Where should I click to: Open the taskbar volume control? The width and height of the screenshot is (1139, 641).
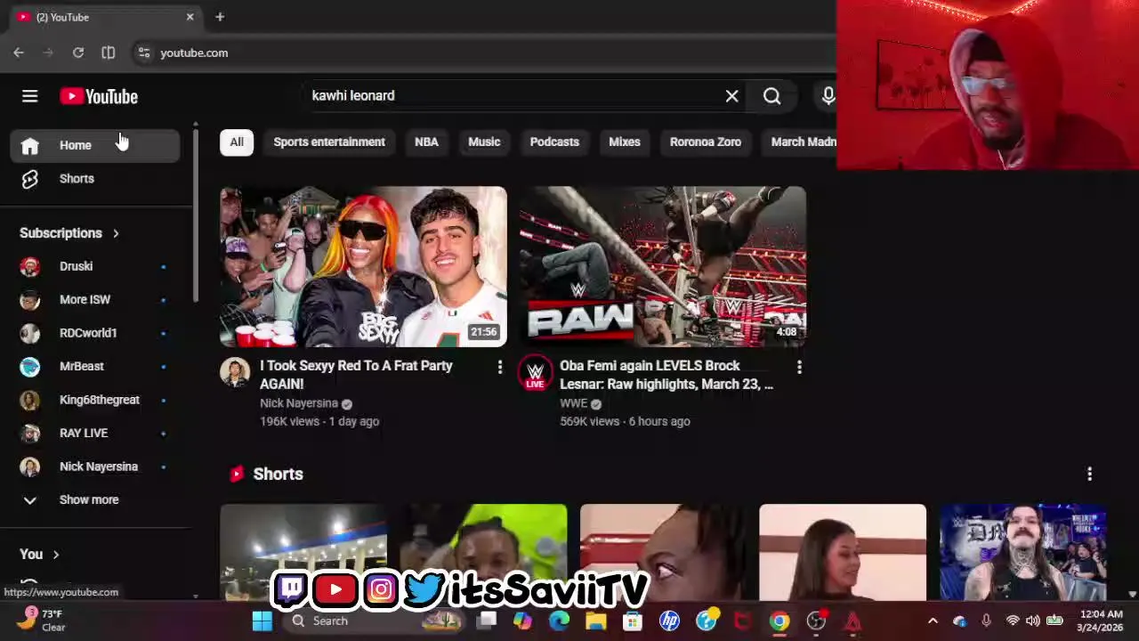[1032, 621]
